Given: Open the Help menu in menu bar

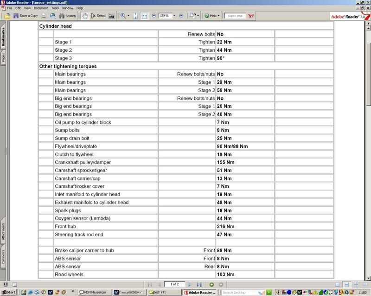Looking at the screenshot, I should pyautogui.click(x=79, y=8).
